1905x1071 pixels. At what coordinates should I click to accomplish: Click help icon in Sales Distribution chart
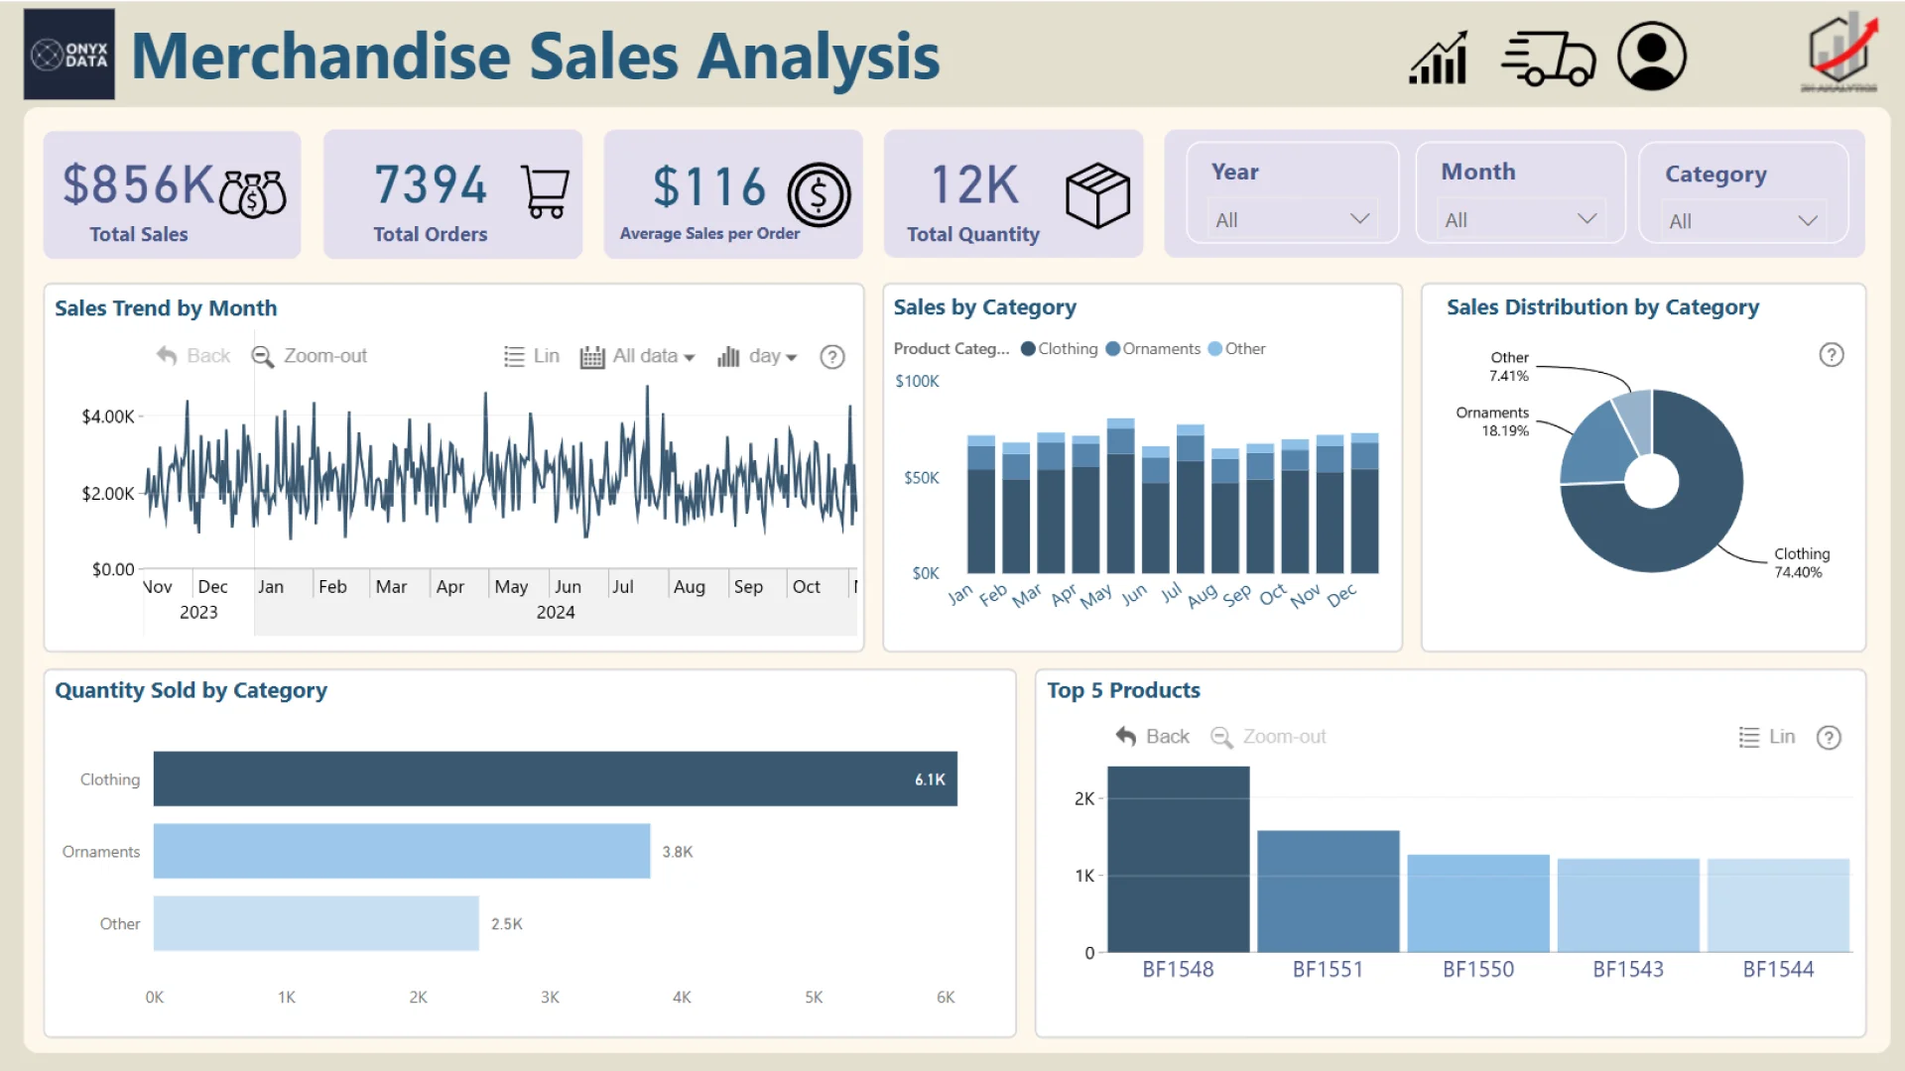pos(1832,355)
